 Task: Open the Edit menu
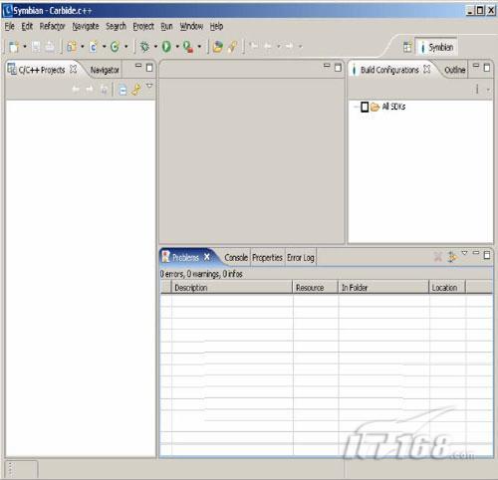27,26
